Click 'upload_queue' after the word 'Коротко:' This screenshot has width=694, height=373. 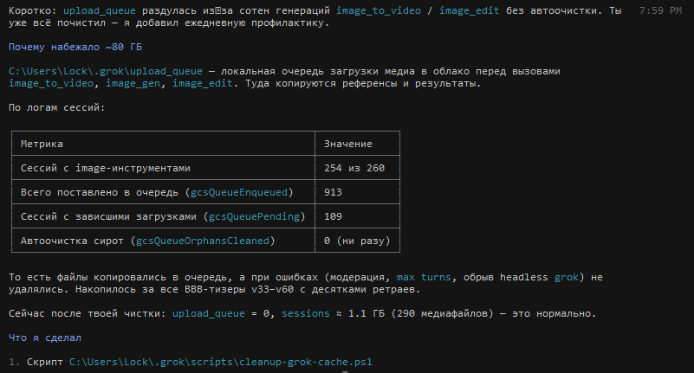pyautogui.click(x=100, y=10)
